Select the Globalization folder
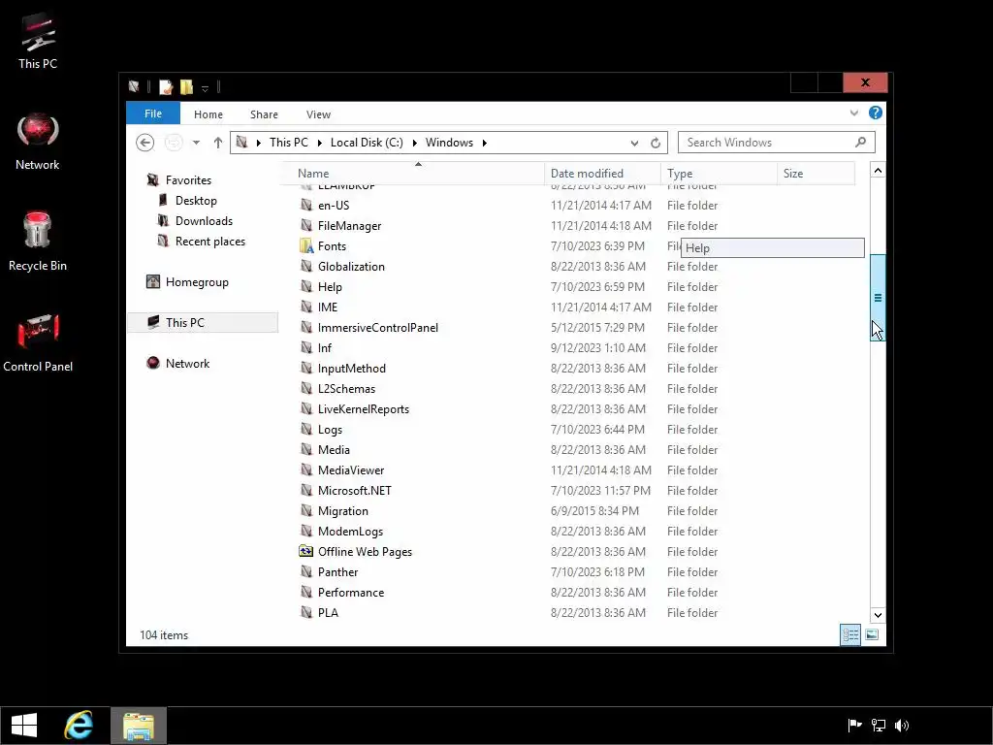 point(351,267)
